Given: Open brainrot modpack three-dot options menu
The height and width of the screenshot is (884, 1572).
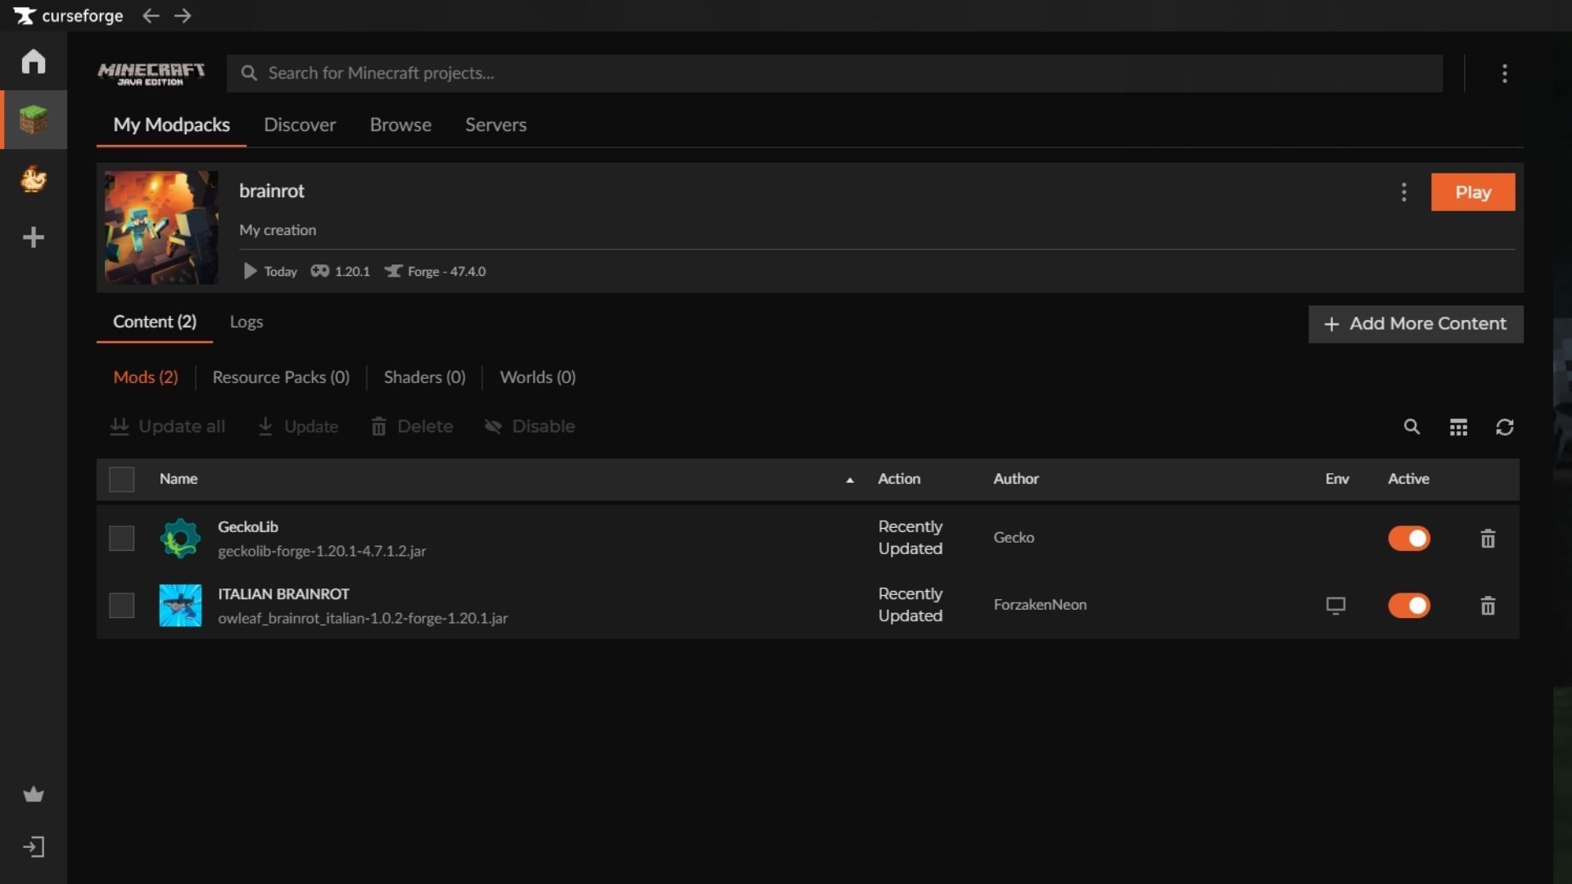Looking at the screenshot, I should coord(1403,192).
